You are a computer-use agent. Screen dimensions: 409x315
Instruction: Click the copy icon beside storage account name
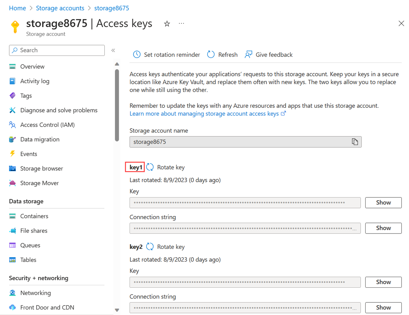355,142
